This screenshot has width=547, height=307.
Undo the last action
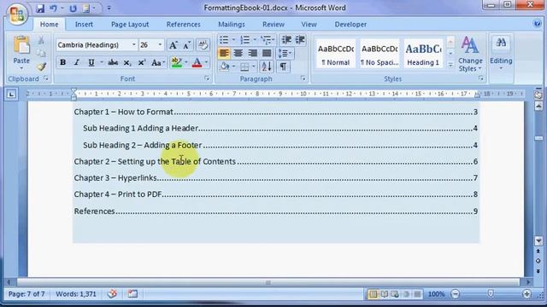[53, 9]
